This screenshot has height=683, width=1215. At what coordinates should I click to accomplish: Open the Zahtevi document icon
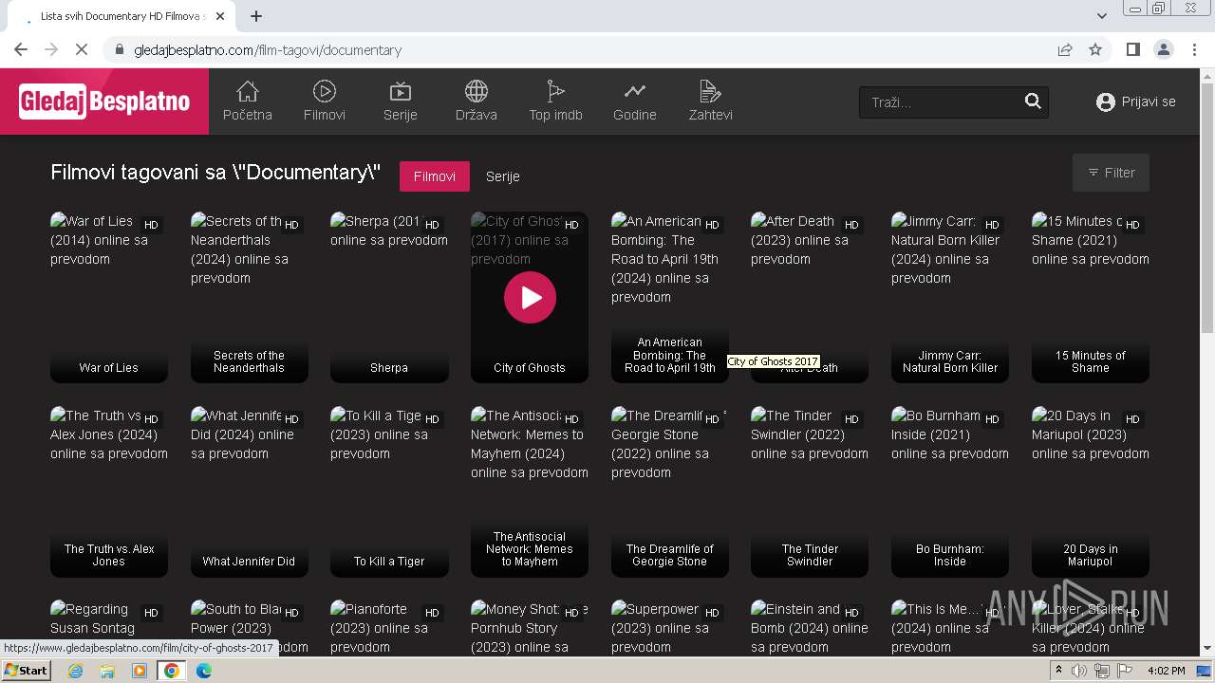point(710,92)
